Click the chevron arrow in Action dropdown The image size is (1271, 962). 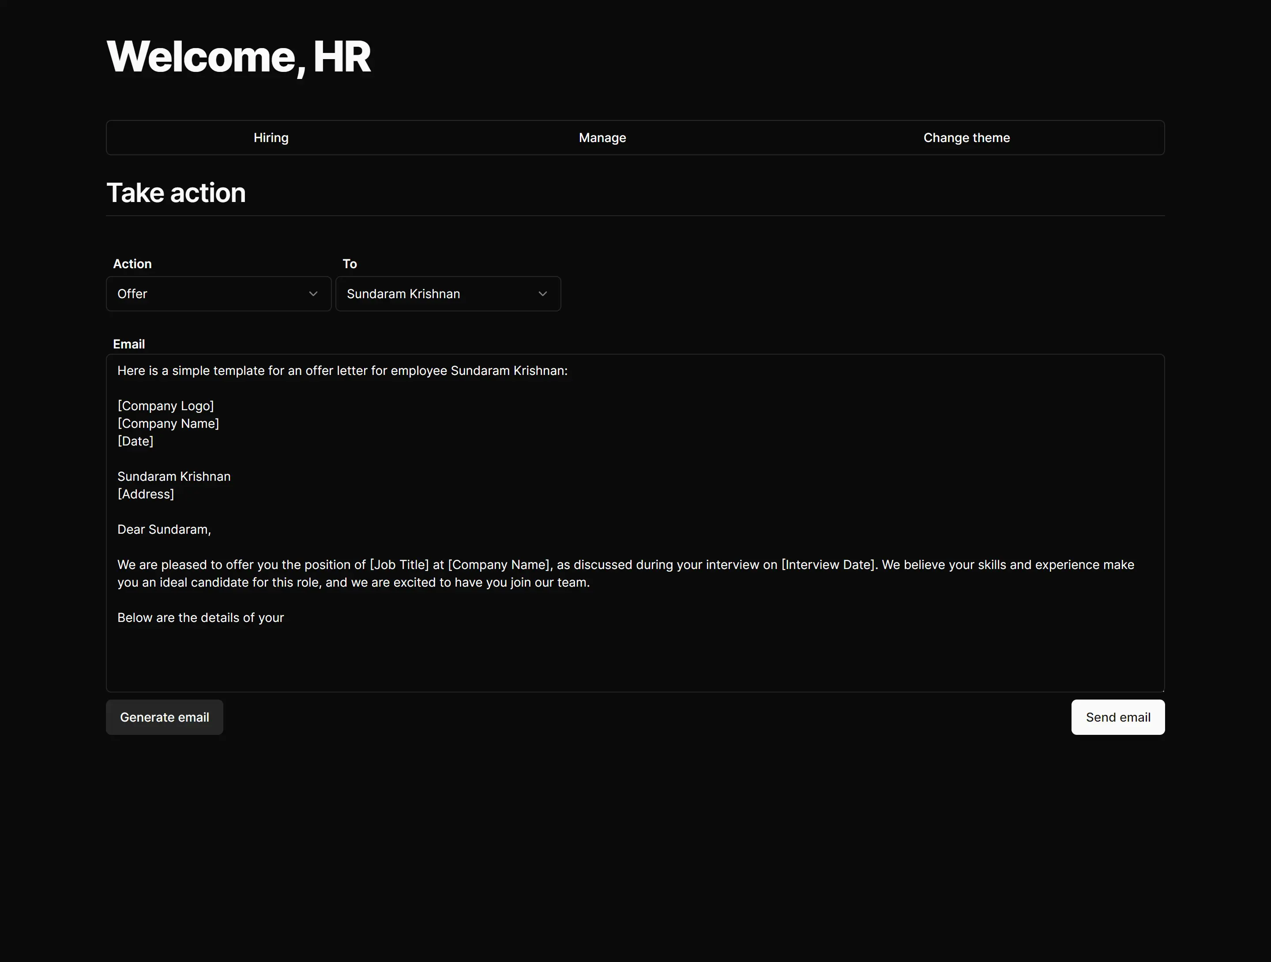tap(313, 294)
